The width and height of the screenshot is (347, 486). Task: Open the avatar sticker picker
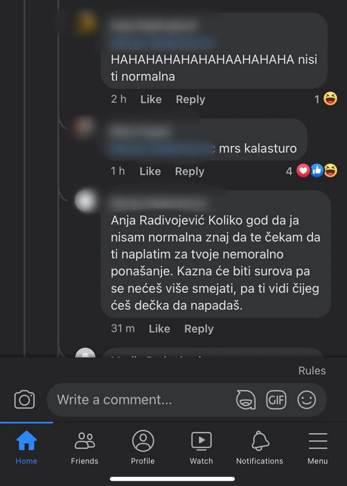[245, 400]
